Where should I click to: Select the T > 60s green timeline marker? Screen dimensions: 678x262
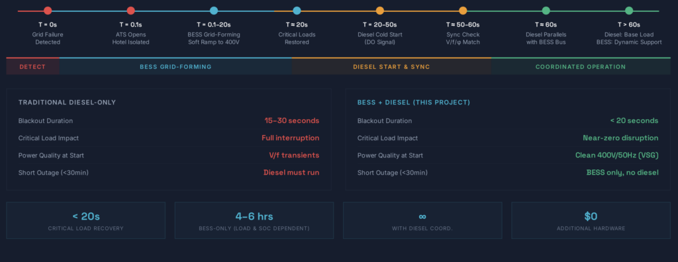629,11
